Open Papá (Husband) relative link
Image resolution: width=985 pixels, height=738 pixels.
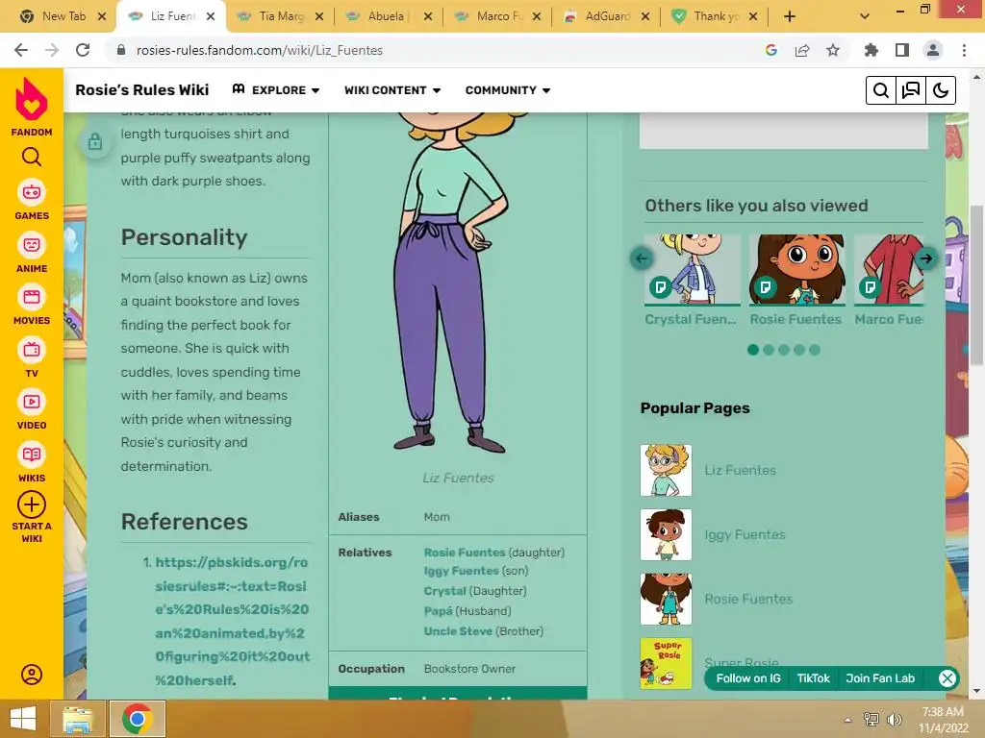coord(438,611)
